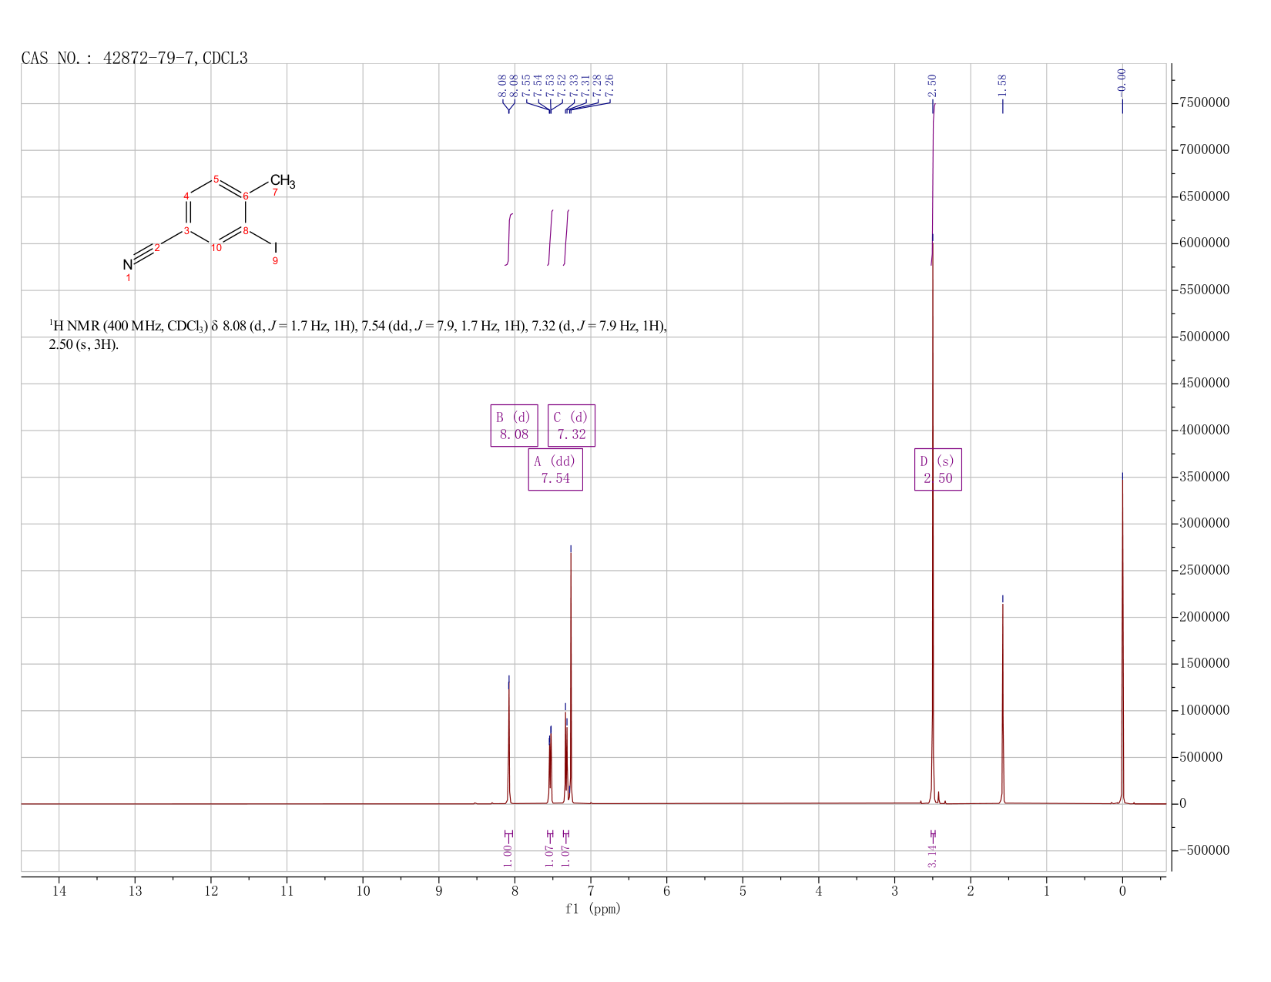
Task: Click the 14 ppm axis tick label
Action: coord(59,891)
